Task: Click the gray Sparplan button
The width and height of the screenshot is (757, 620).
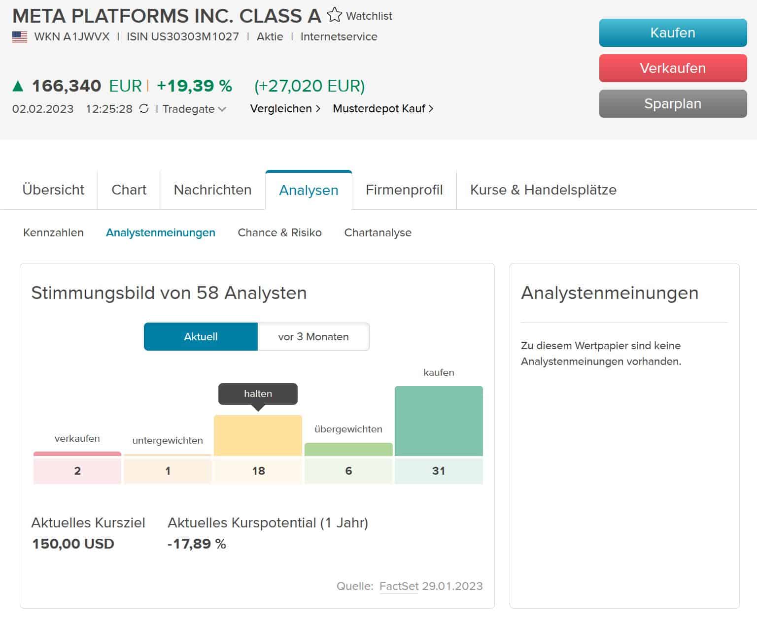Action: tap(673, 103)
